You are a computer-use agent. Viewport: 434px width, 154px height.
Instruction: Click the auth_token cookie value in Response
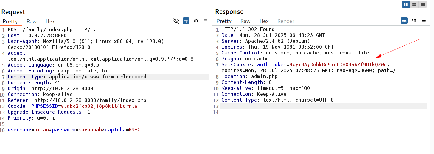tap(338, 64)
